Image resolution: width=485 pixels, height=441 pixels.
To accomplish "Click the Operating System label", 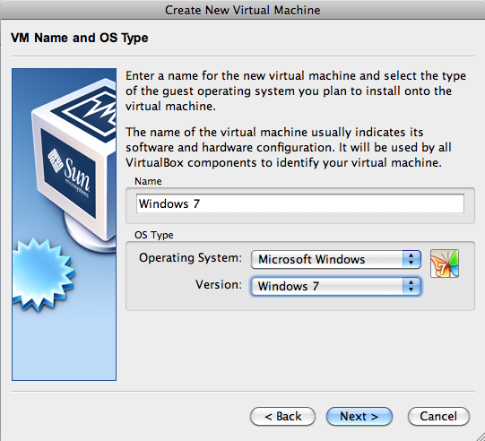I will (190, 258).
